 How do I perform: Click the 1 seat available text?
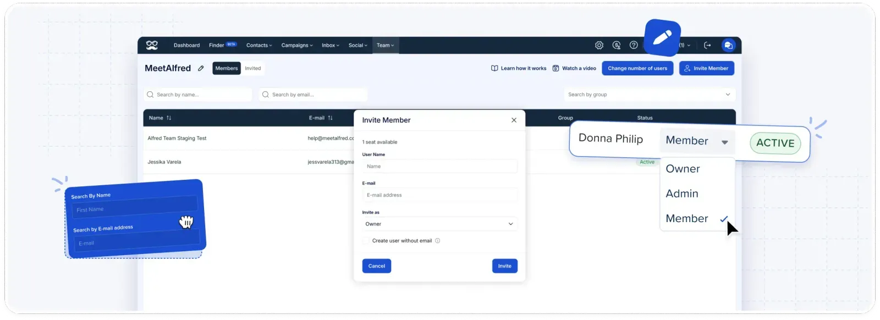(x=380, y=142)
